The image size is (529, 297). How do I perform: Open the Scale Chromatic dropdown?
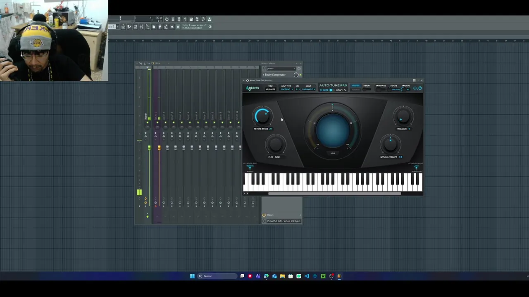click(308, 89)
